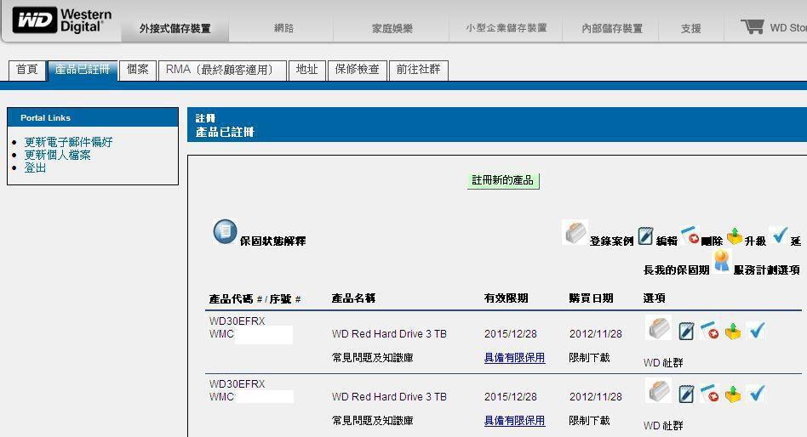Viewport: 807px width, 437px height.
Task: Click second row's WD Red Hard Drive 3 TB name
Action: tap(389, 397)
